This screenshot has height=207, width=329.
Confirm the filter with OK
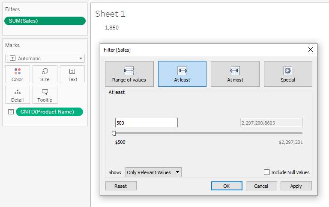click(x=227, y=186)
